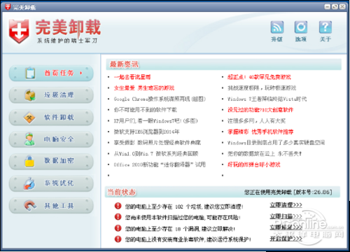
Task: Click warning icon beside 102 个垃圾 message
Action: point(118,206)
